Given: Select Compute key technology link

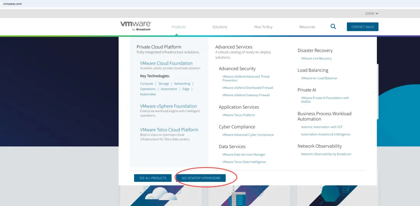Looking at the screenshot, I should pyautogui.click(x=147, y=84).
